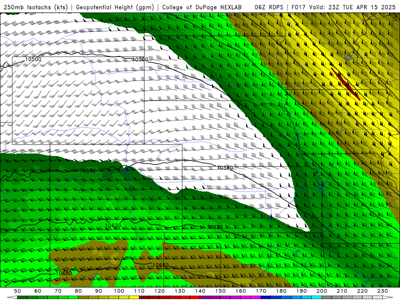Click the 200 knot legend label

(321, 291)
